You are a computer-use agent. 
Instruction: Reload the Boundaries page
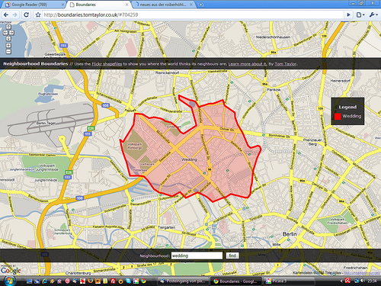[x=26, y=14]
